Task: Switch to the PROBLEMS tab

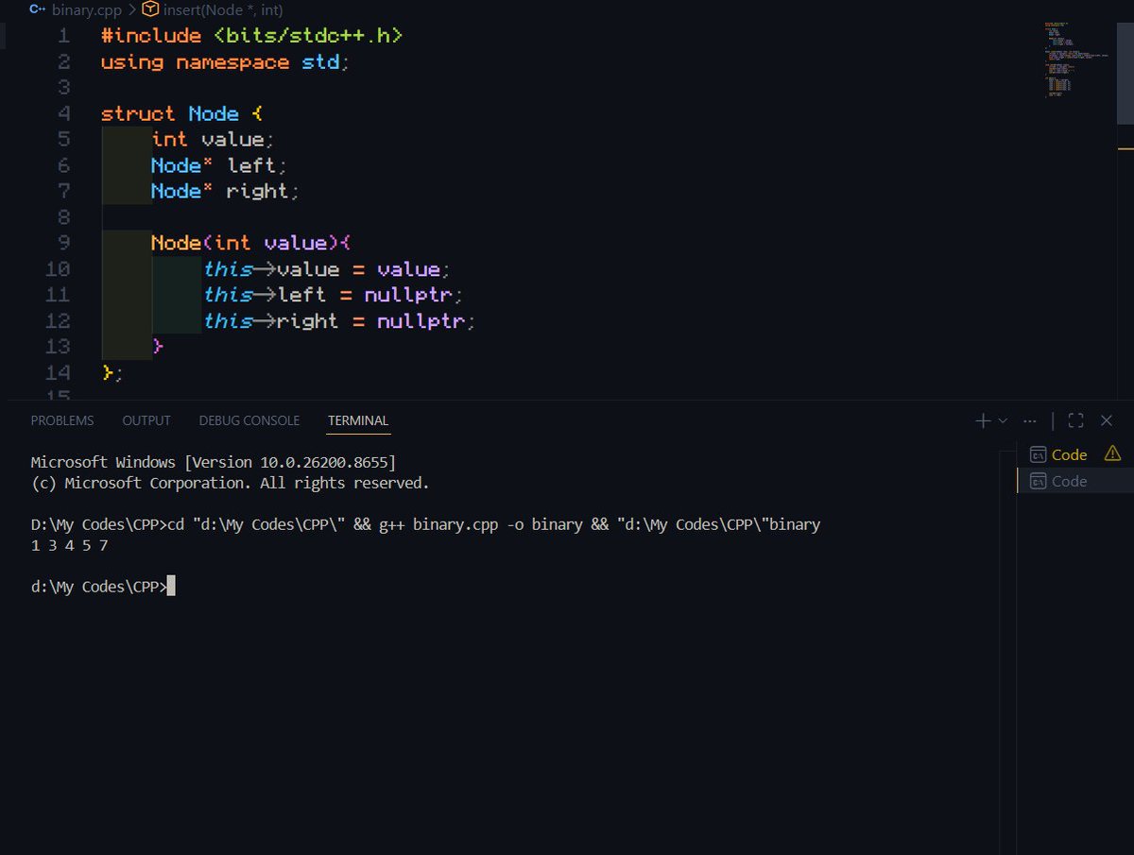Action: point(62,420)
